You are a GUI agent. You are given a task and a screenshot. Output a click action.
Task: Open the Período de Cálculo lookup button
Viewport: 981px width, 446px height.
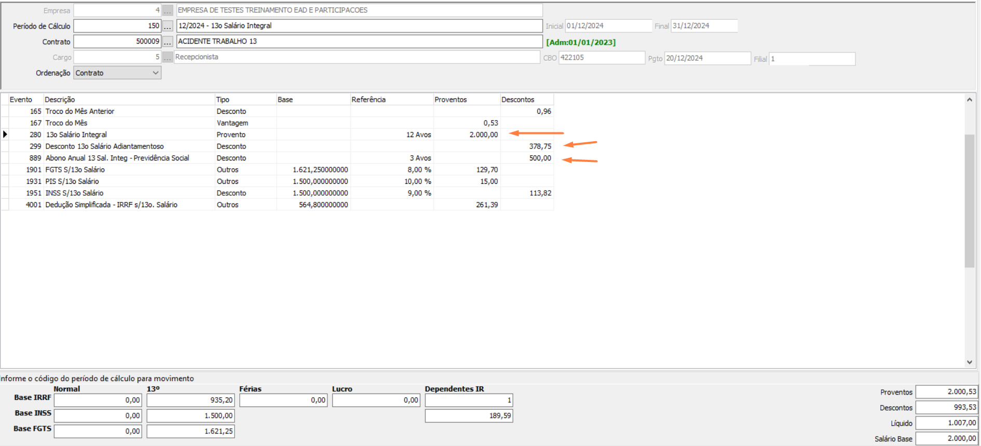tap(167, 26)
